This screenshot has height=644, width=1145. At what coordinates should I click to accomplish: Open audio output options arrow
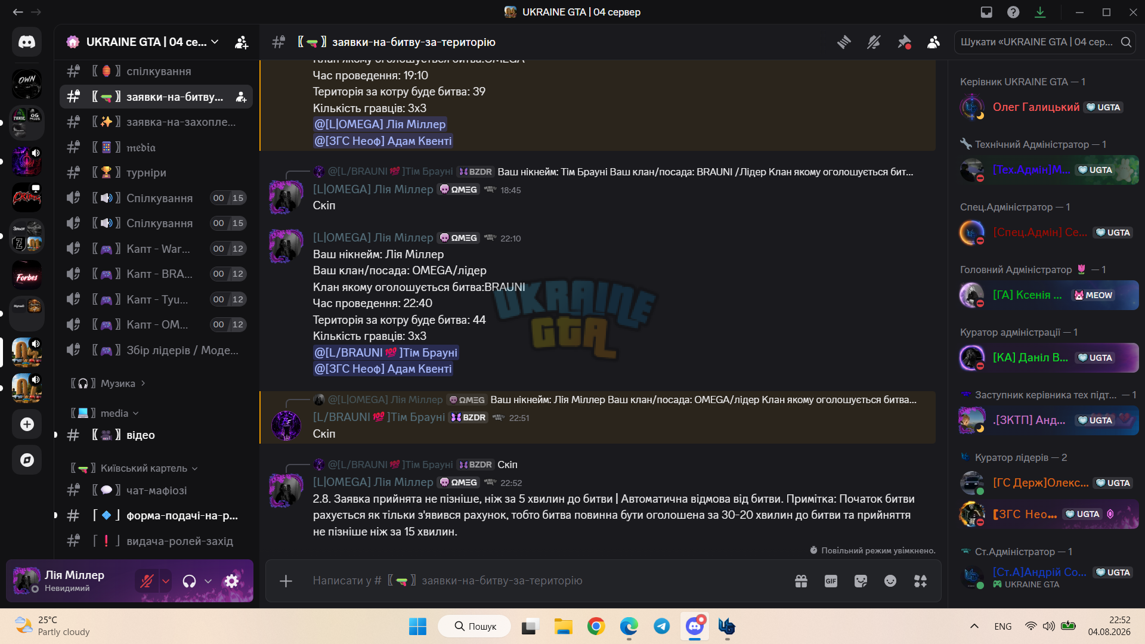pos(208,581)
